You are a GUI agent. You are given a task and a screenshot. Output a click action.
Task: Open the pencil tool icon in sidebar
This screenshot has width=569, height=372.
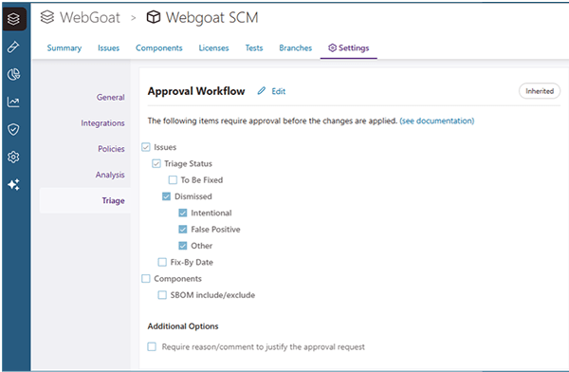13,46
